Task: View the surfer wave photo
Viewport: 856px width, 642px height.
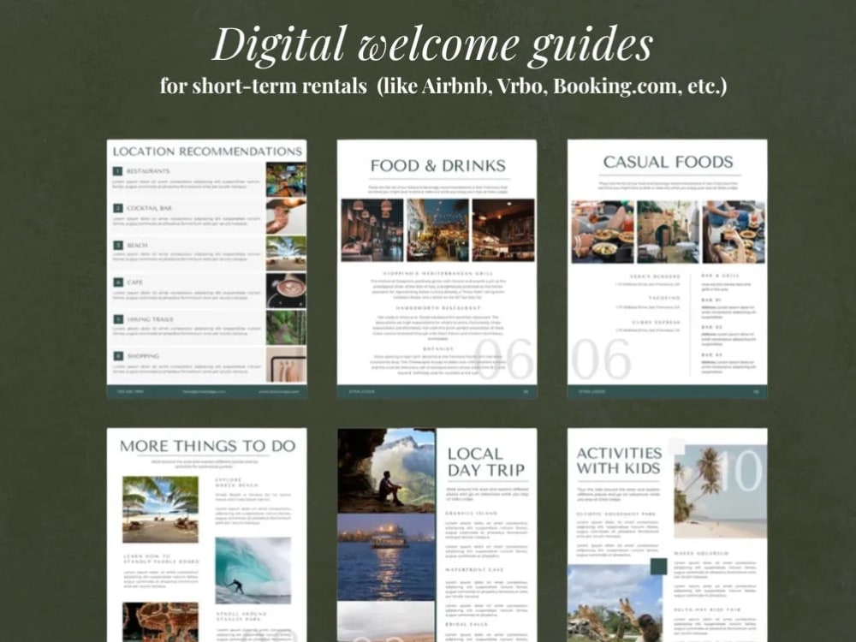Action: [x=253, y=570]
